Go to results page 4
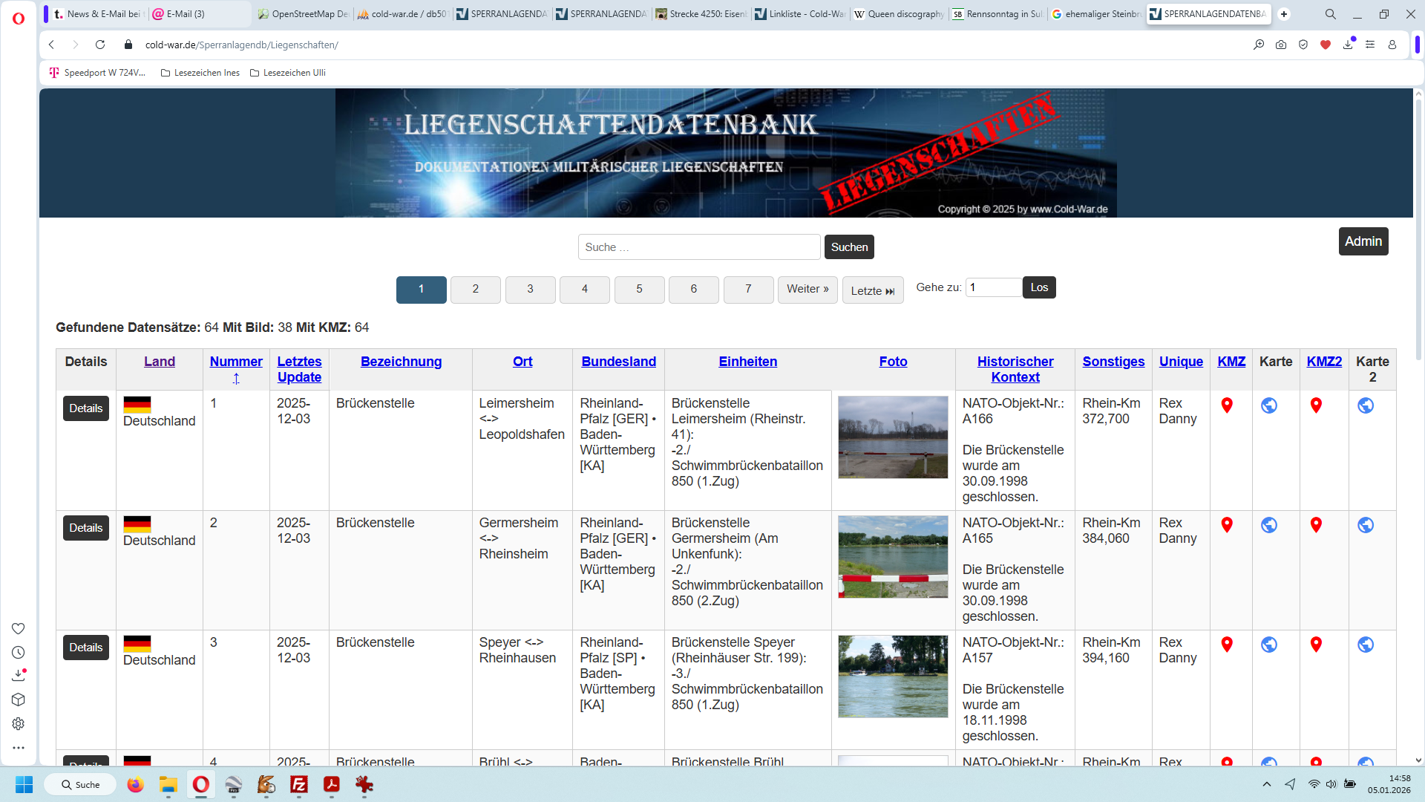1425x802 pixels. [x=585, y=289]
